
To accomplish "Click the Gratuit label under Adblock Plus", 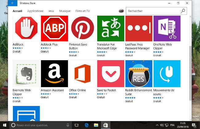I will click(45, 52).
